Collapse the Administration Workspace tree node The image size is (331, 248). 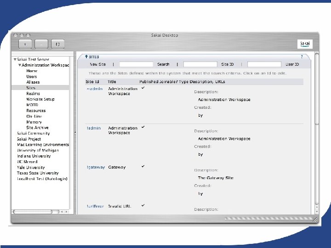[20, 65]
